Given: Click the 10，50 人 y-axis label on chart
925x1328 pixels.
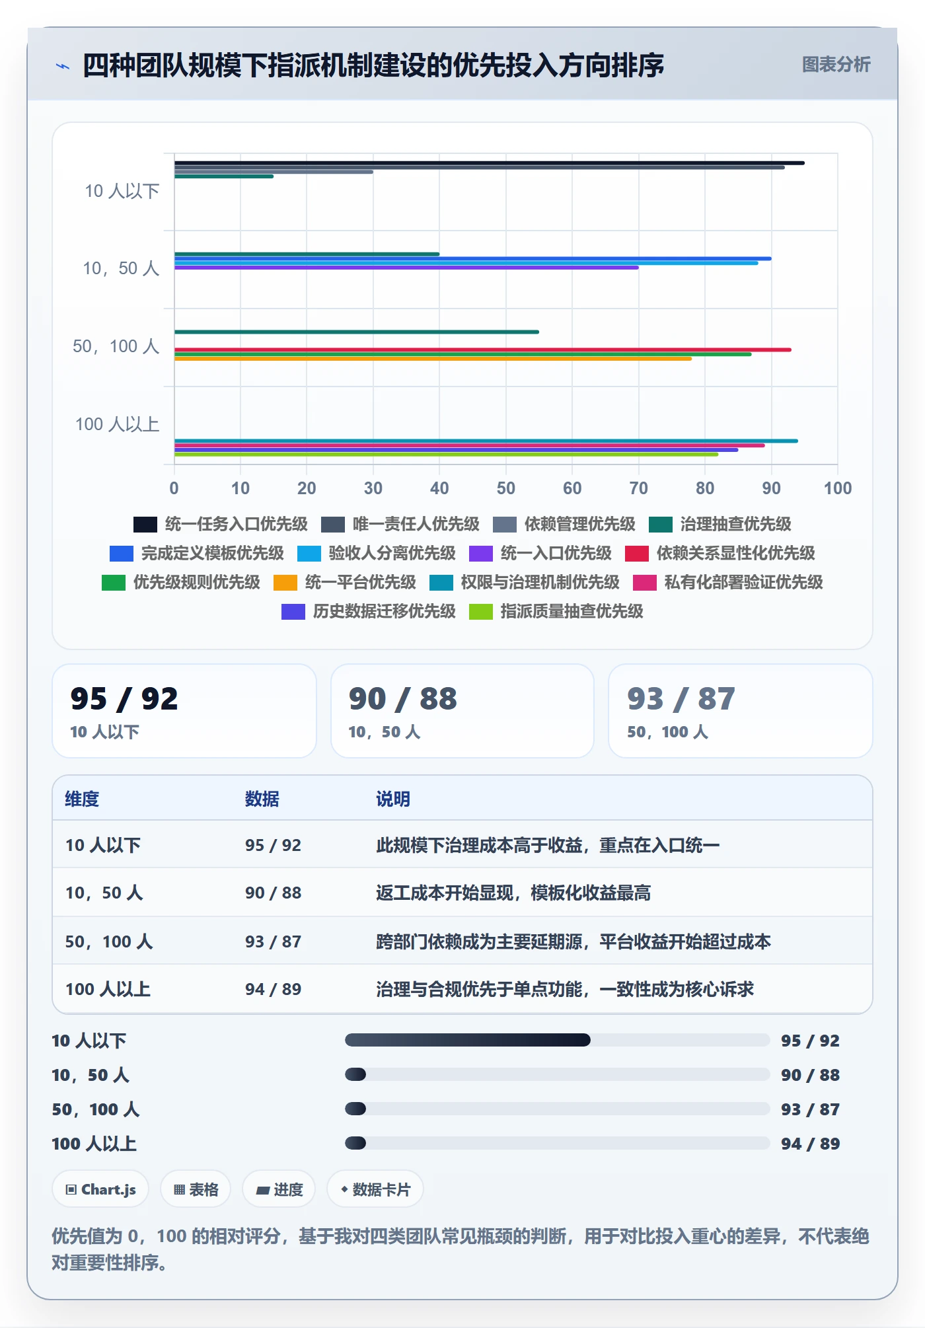Looking at the screenshot, I should (x=121, y=269).
